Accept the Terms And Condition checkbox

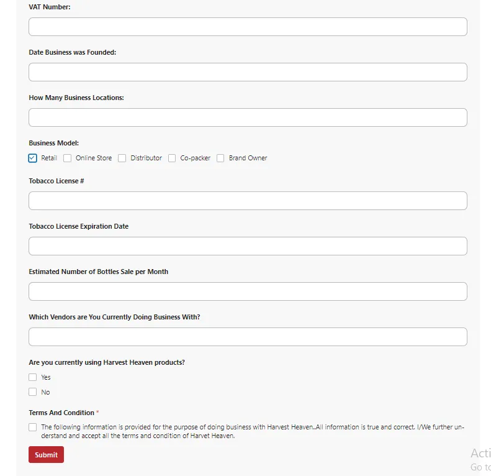(33, 428)
